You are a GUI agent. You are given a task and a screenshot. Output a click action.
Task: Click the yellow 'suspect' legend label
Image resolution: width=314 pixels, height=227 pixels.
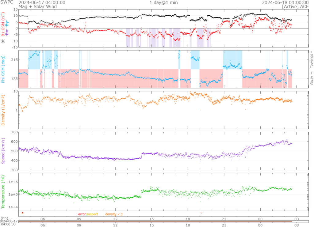point(92,214)
